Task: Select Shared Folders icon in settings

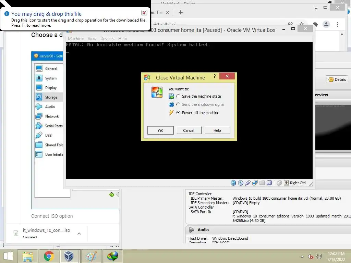Action: click(39, 145)
